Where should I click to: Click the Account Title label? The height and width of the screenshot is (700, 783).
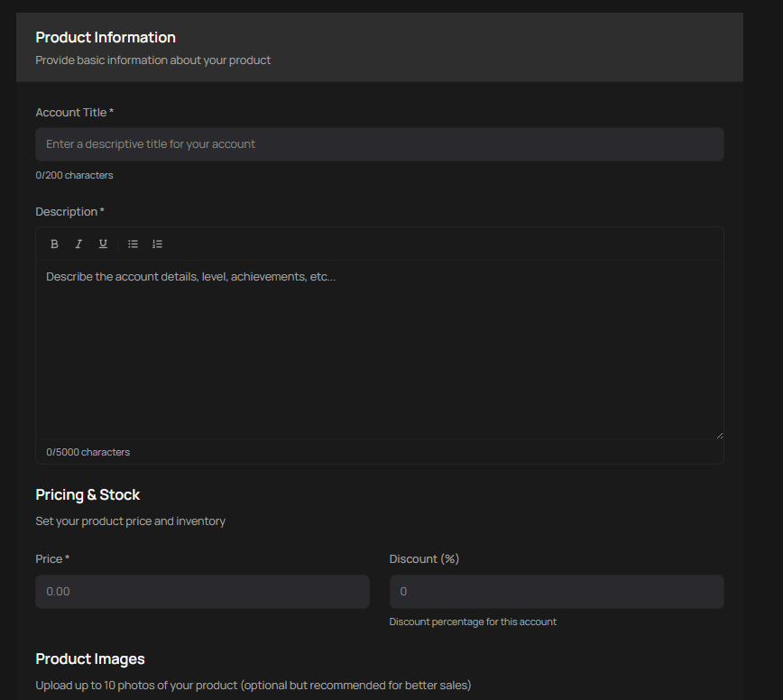[74, 113]
